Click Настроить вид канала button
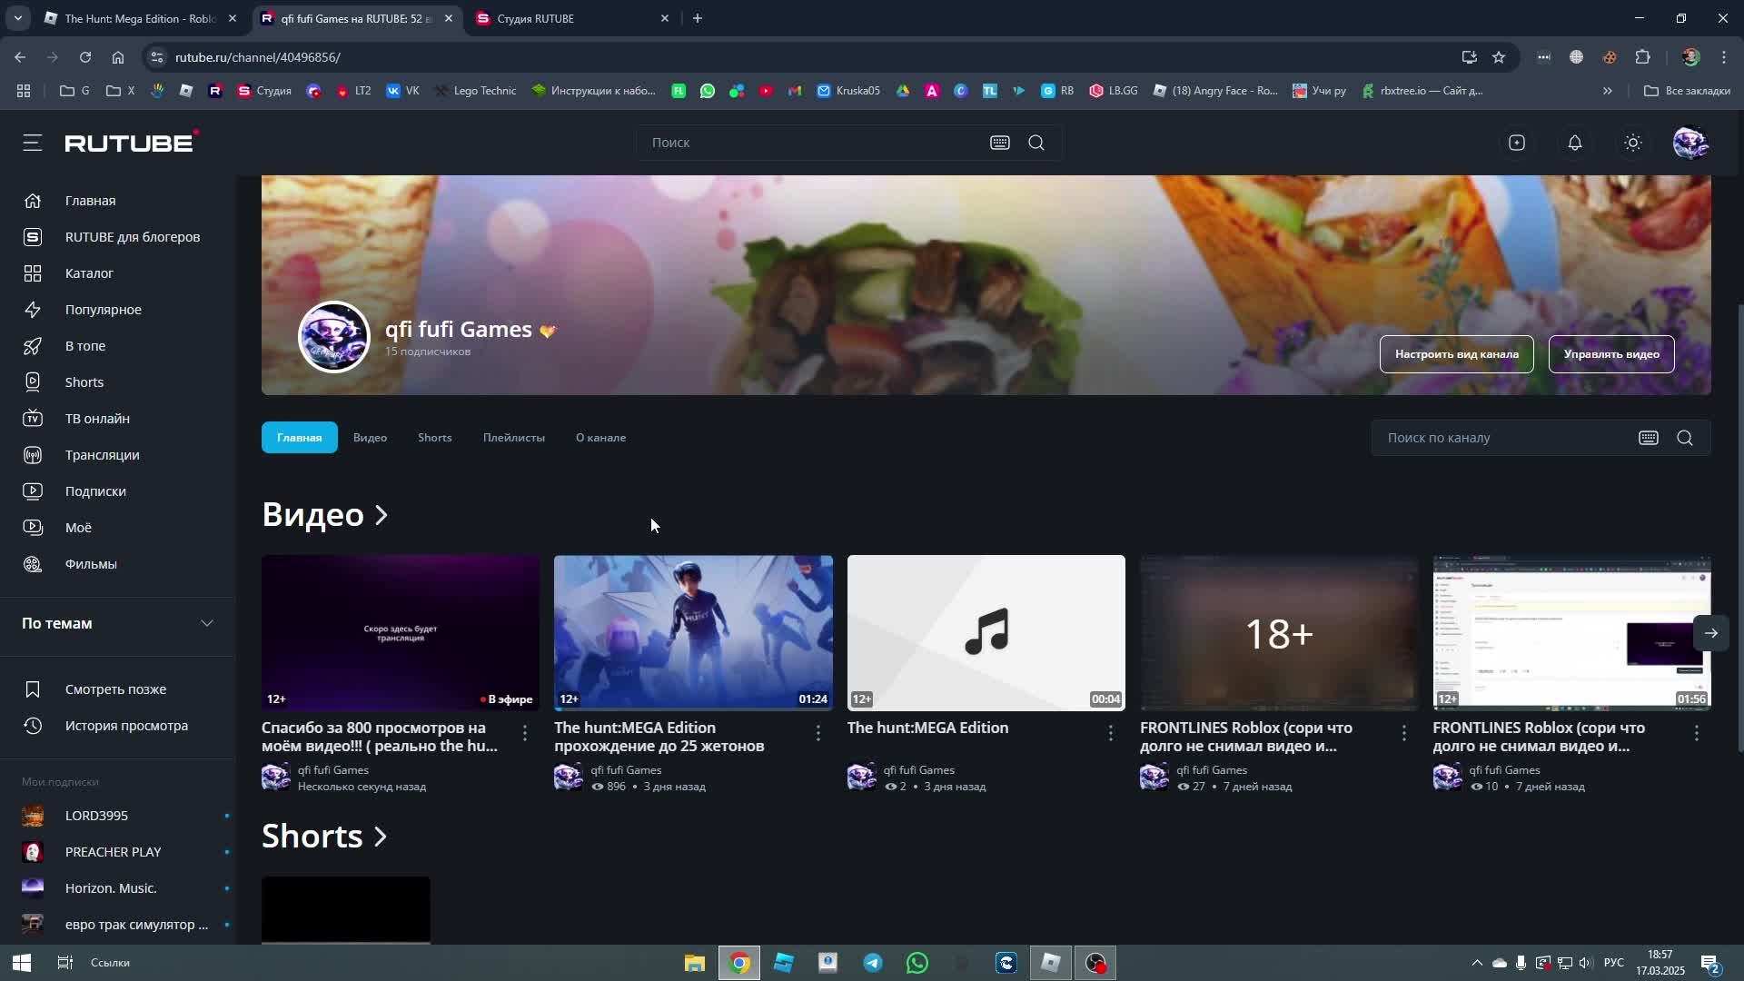The width and height of the screenshot is (1744, 981). 1456,354
